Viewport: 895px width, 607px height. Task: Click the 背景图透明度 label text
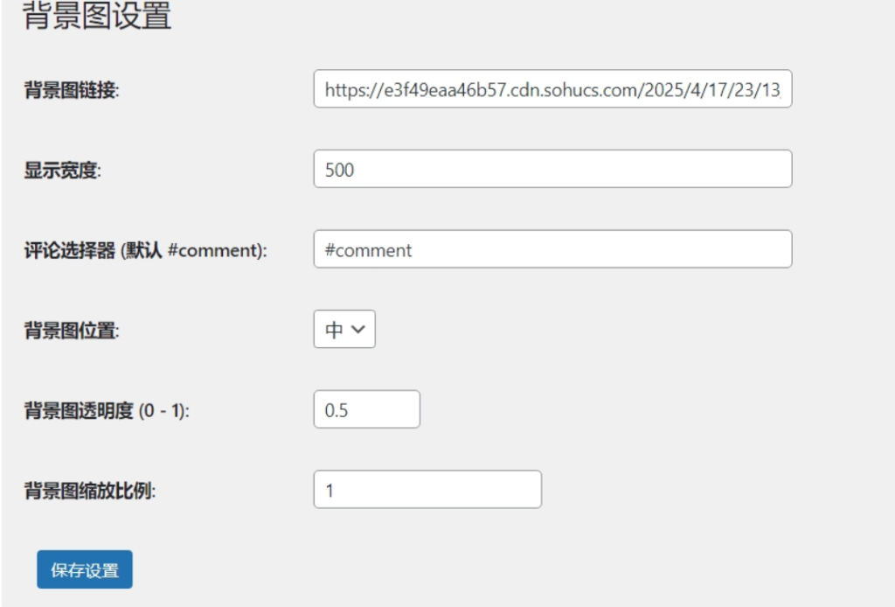79,410
